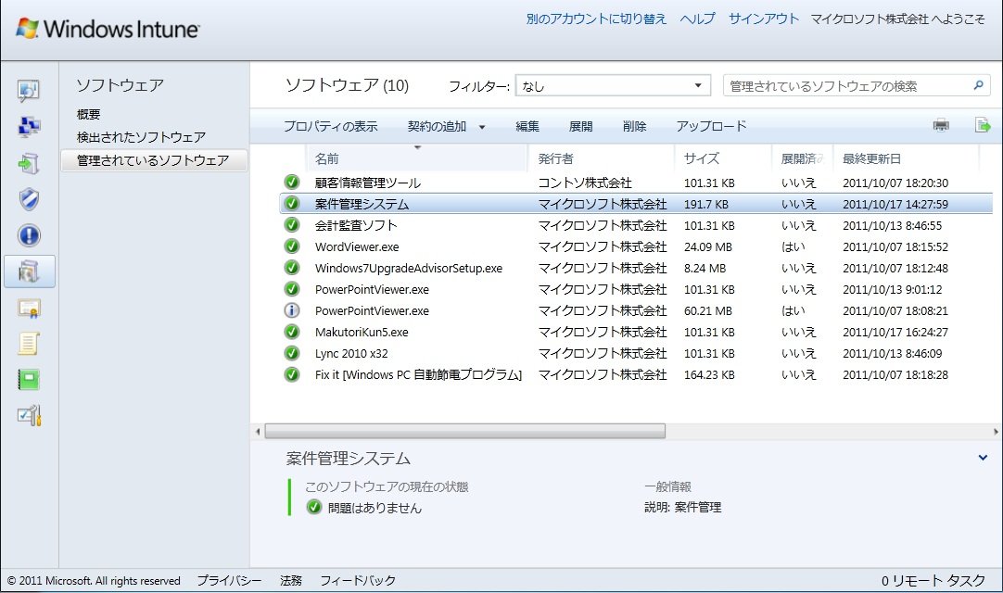The height and width of the screenshot is (593, 1003).
Task: Select the Software workspace icon in sidebar
Action: click(x=29, y=271)
